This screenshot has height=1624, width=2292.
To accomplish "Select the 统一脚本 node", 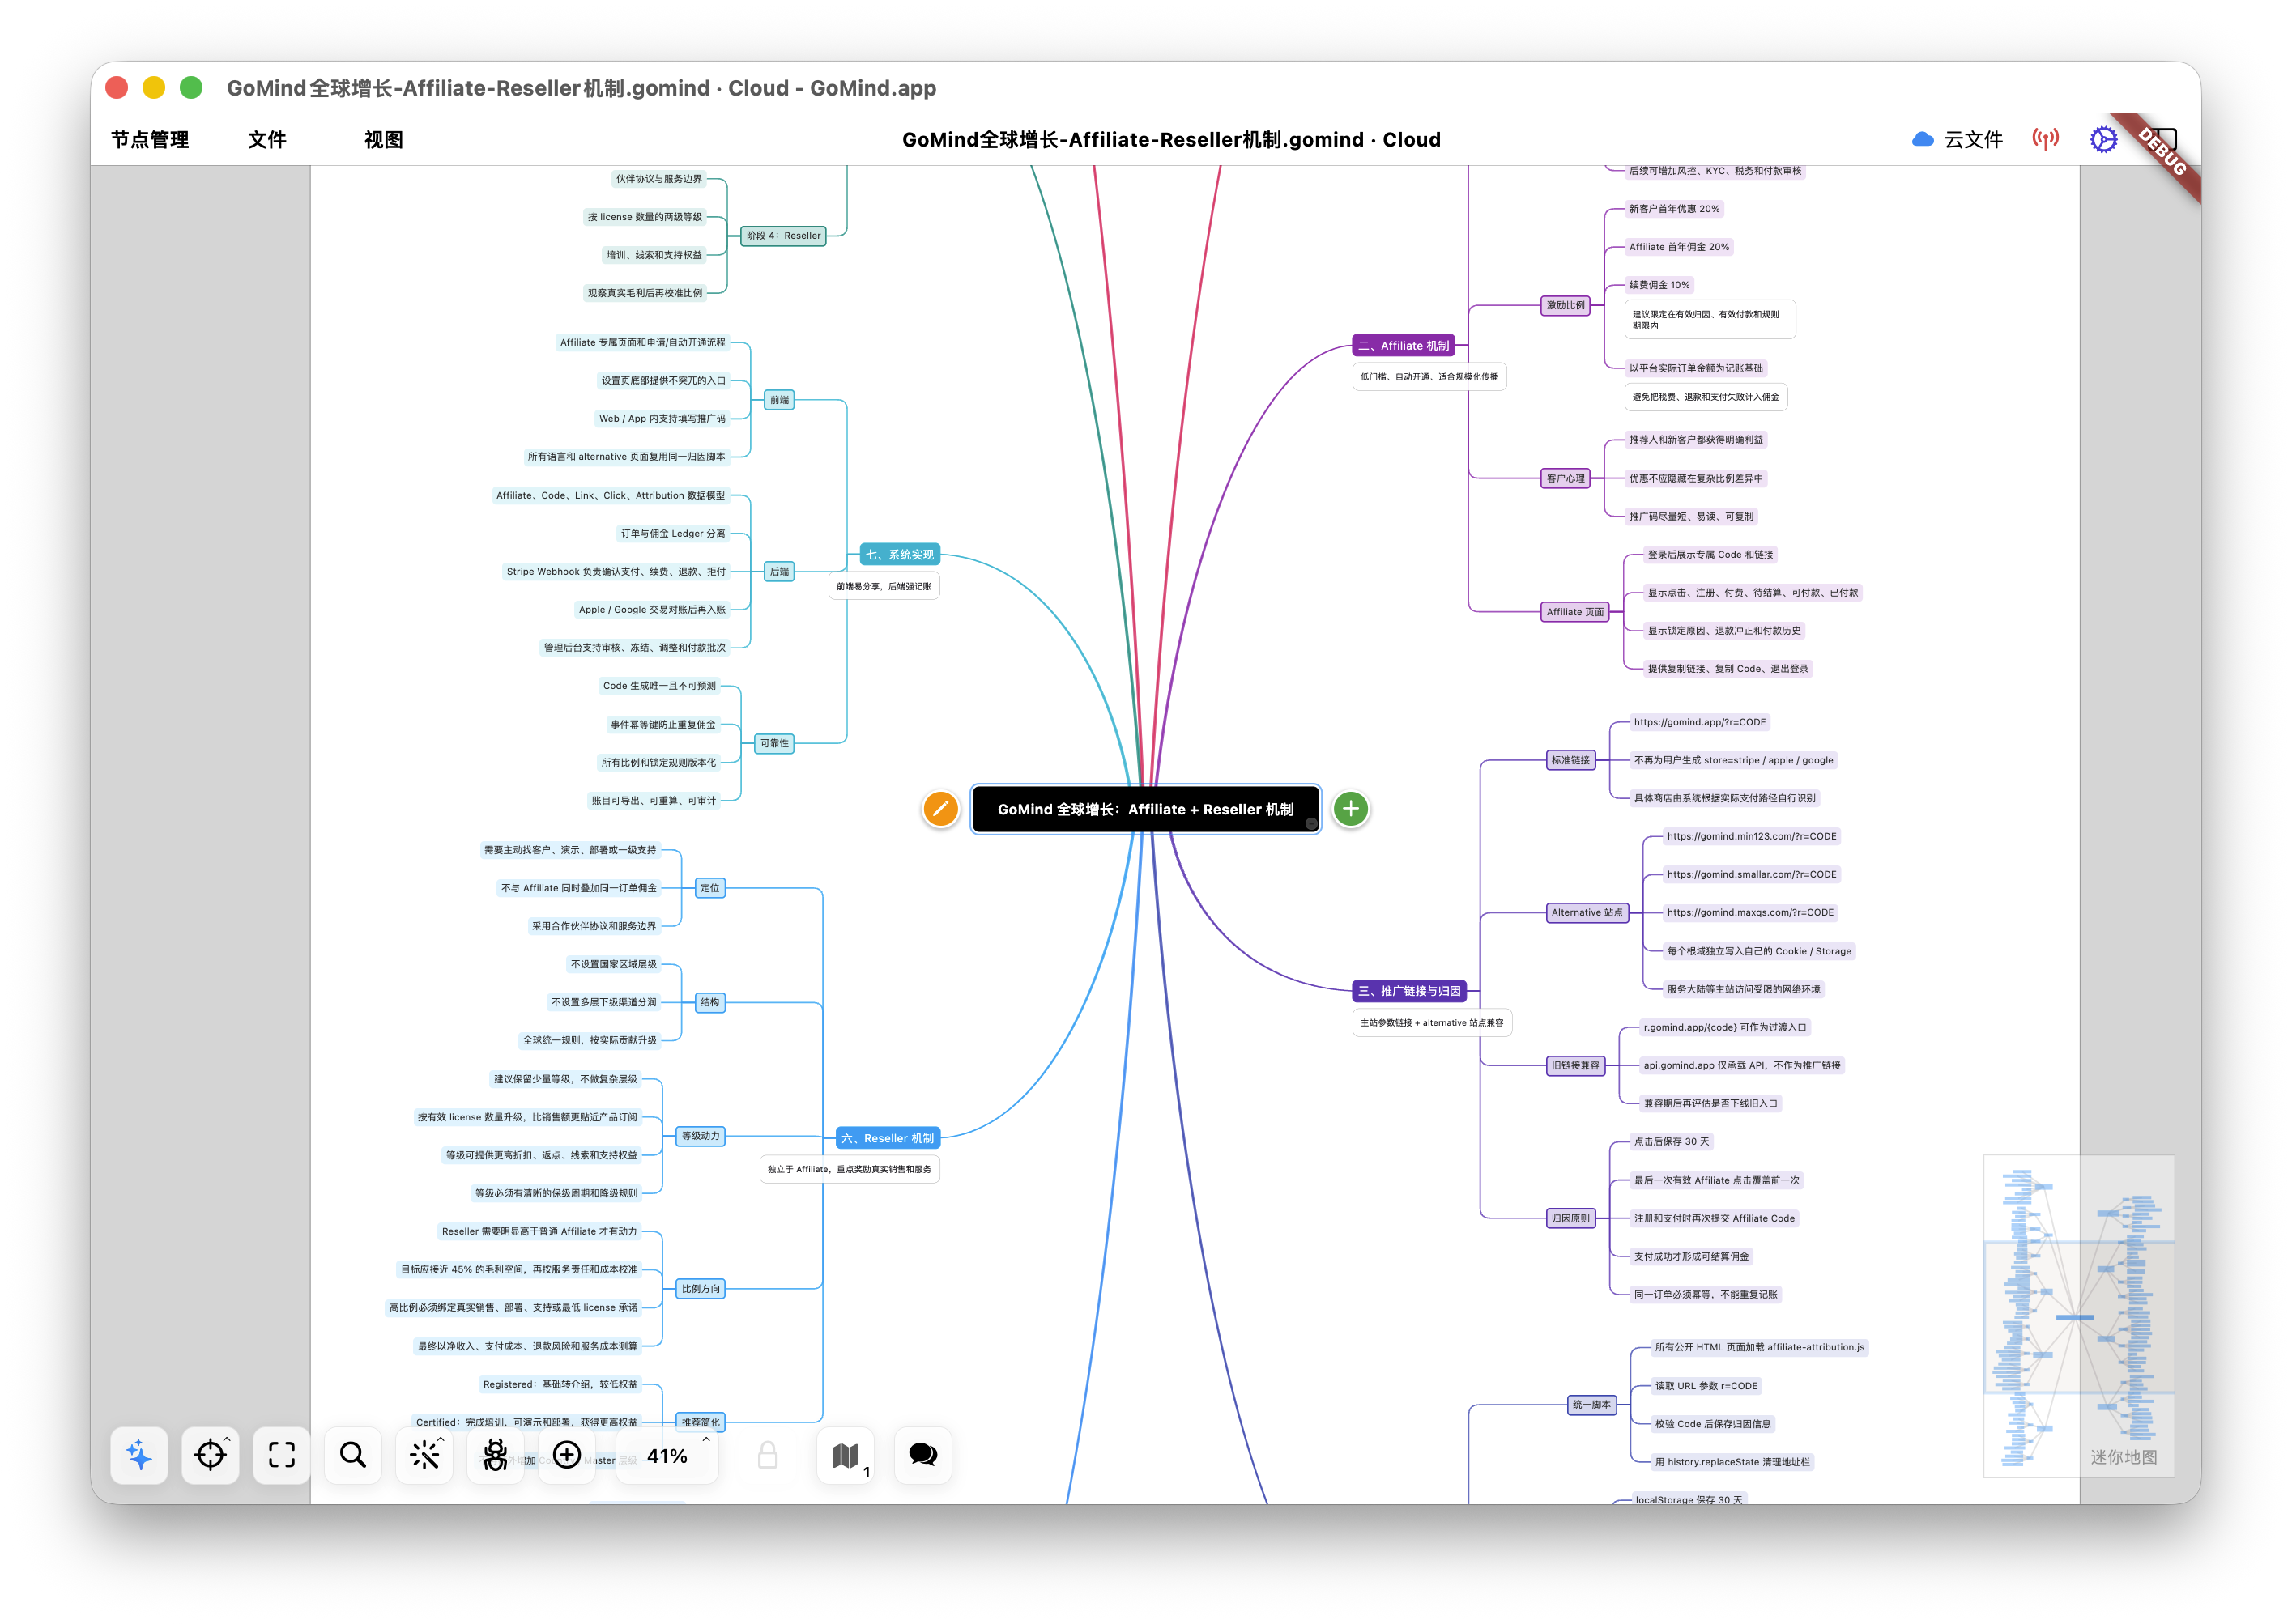I will (x=1591, y=1405).
